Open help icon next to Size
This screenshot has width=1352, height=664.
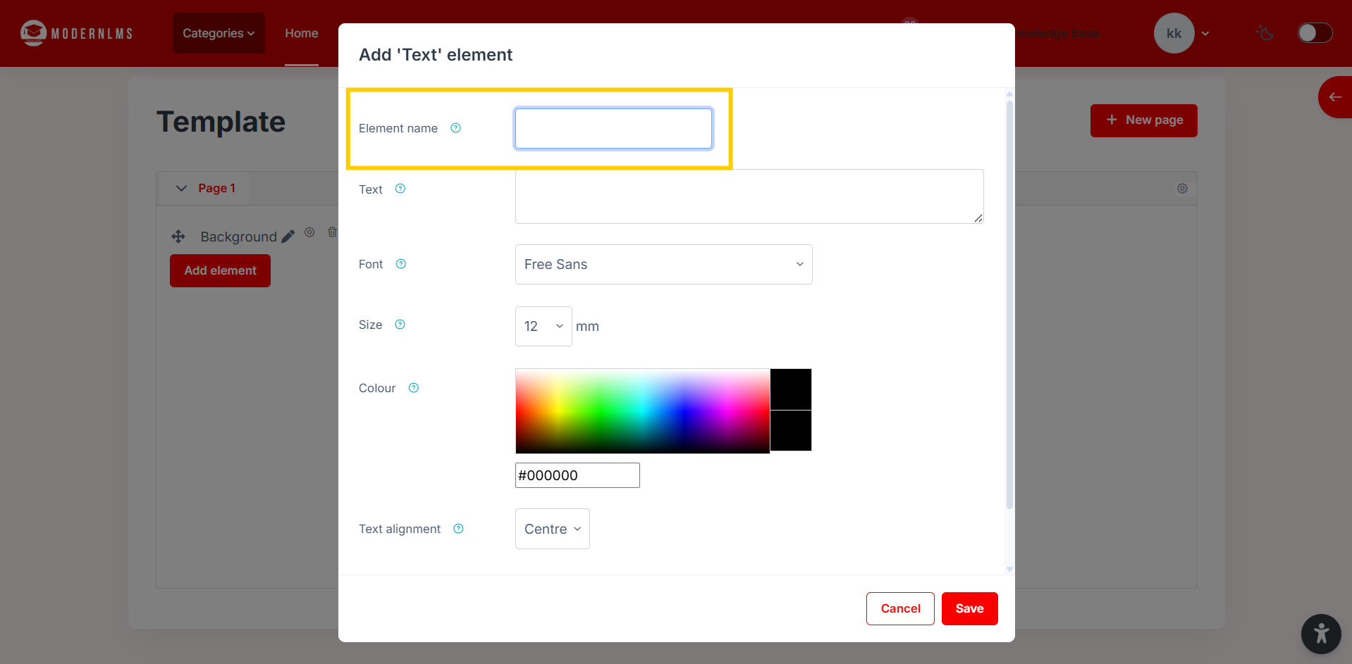[x=400, y=325]
